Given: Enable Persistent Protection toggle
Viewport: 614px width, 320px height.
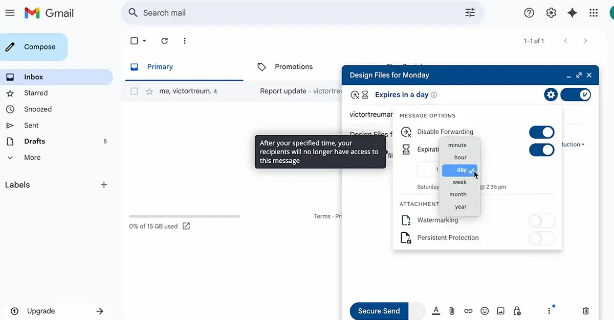Looking at the screenshot, I should (x=541, y=238).
